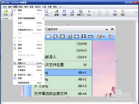This screenshot has height=104, width=139.
Task: Choose Select All (全选) in Edit menu
Action: (x=29, y=23)
